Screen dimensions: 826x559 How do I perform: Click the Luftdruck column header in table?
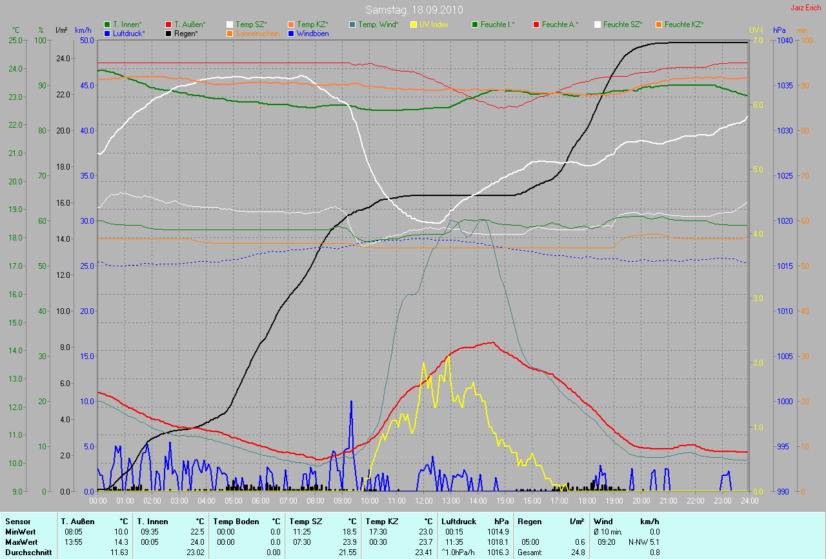click(459, 521)
